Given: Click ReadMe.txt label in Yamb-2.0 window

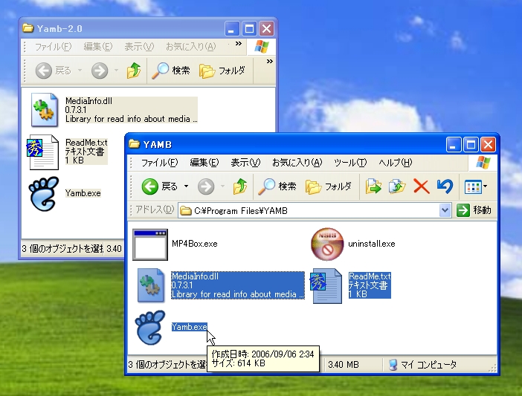Looking at the screenshot, I should click(x=86, y=152).
